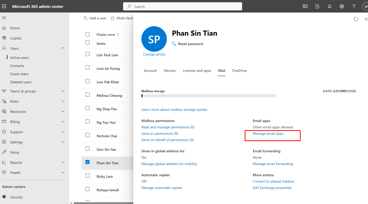Expand the Reports section
Viewport: 368px width, 204px height.
point(63,162)
